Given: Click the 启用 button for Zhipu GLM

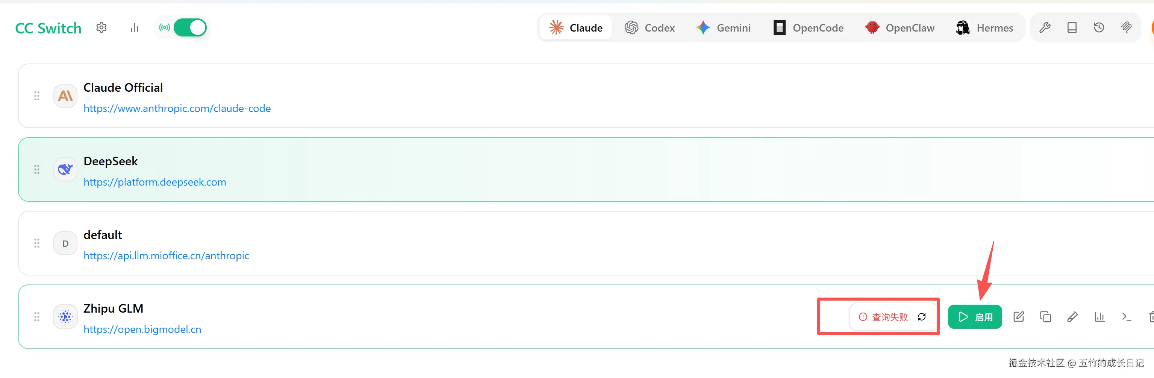Looking at the screenshot, I should click(975, 317).
